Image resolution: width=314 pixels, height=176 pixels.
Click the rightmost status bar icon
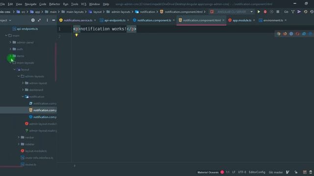point(311,172)
